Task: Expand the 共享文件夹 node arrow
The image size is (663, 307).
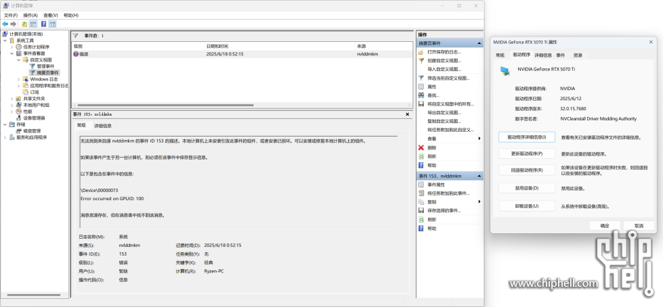Action: [x=12, y=99]
